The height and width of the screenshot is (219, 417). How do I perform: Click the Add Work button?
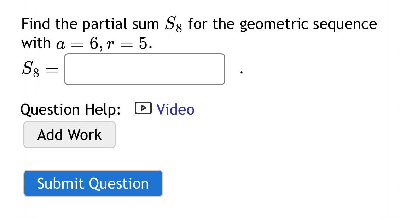69,135
